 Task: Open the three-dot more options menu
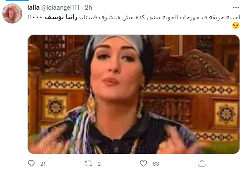[x=236, y=8]
